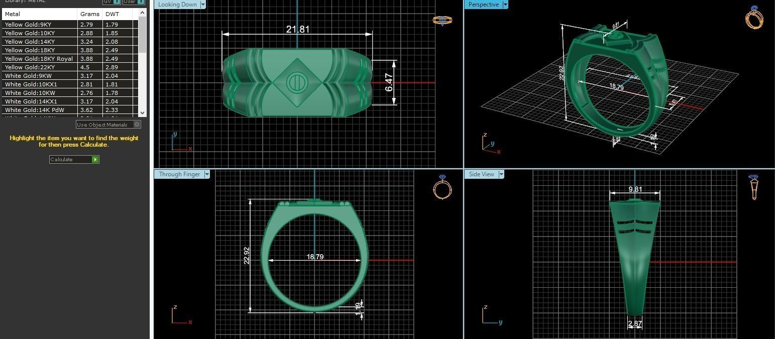Screen dimensions: 775x339
Task: Select the White Gold:10KW row
Action: click(x=70, y=93)
